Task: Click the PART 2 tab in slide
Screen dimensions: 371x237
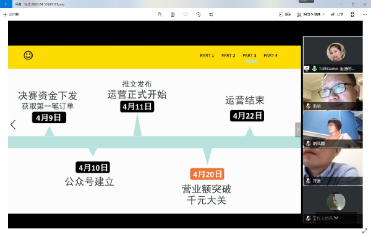Action: [228, 56]
